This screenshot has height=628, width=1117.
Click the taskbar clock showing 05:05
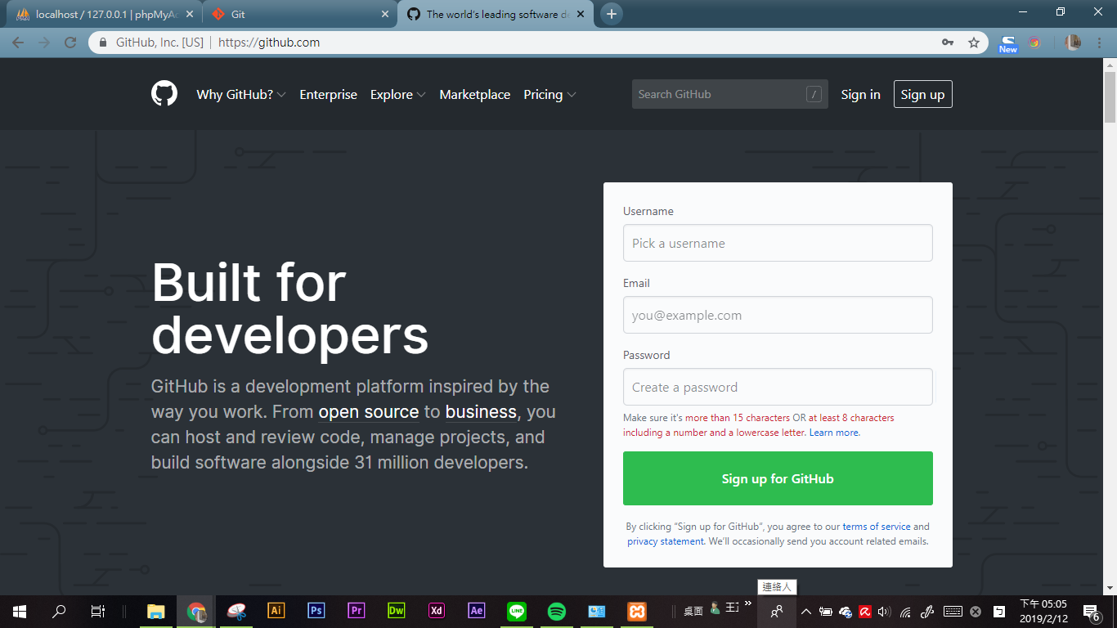[x=1043, y=611]
